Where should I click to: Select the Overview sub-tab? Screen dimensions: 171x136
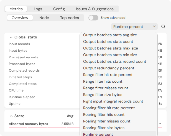click(20, 18)
